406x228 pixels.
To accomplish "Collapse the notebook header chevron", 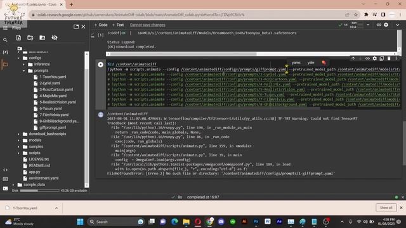I will click(x=398, y=25).
